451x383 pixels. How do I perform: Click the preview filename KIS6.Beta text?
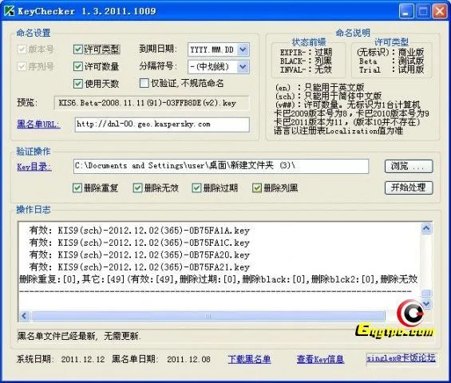click(147, 103)
